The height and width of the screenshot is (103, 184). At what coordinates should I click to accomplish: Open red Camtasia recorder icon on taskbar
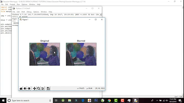click(122, 100)
